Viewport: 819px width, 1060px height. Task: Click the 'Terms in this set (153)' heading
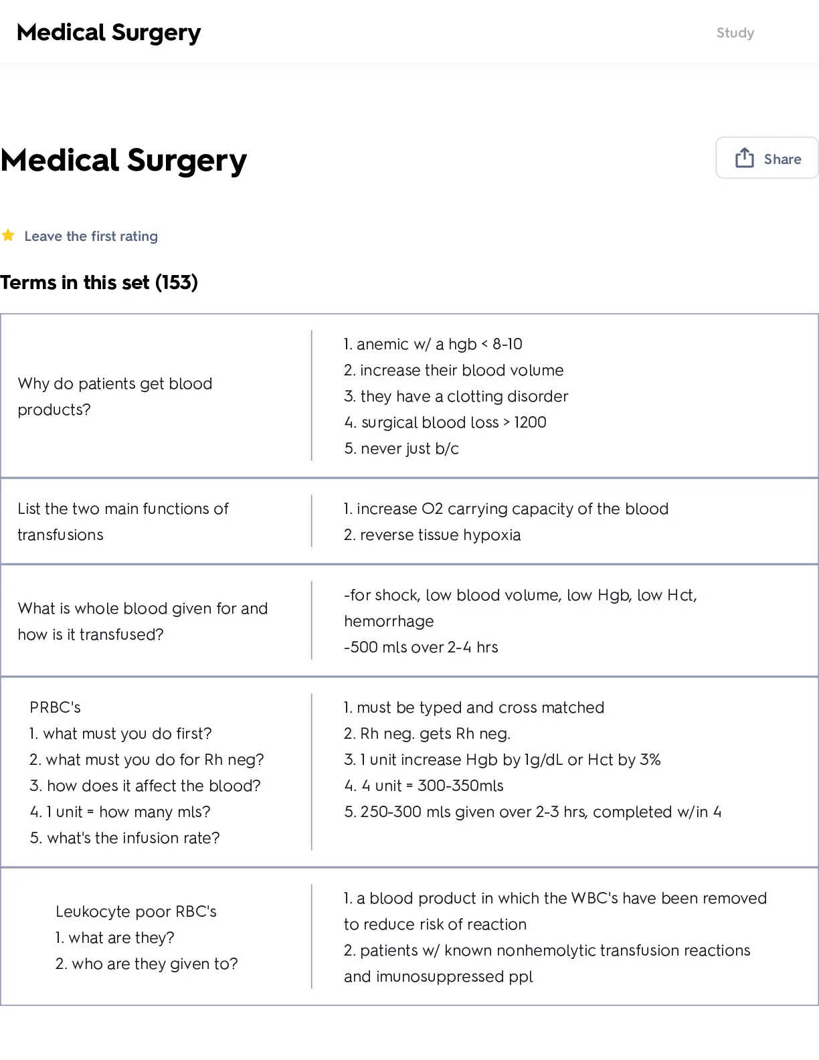point(99,282)
